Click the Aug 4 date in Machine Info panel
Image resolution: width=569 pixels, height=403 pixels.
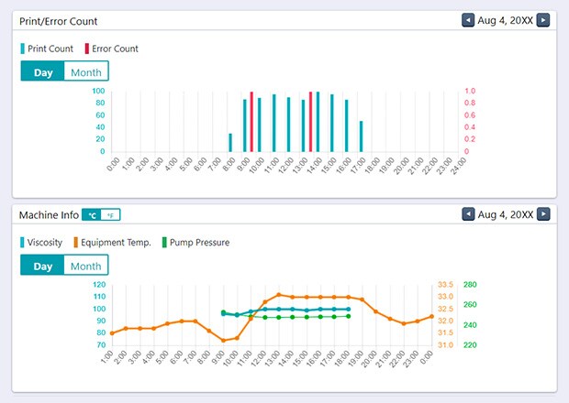click(505, 214)
